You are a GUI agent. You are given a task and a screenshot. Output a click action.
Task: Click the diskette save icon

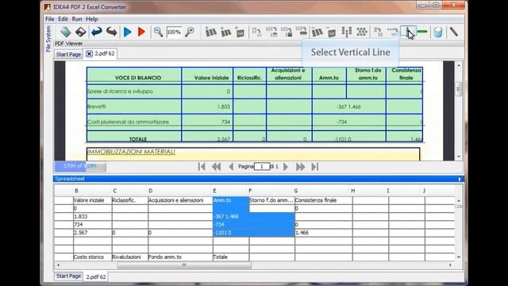click(80, 32)
